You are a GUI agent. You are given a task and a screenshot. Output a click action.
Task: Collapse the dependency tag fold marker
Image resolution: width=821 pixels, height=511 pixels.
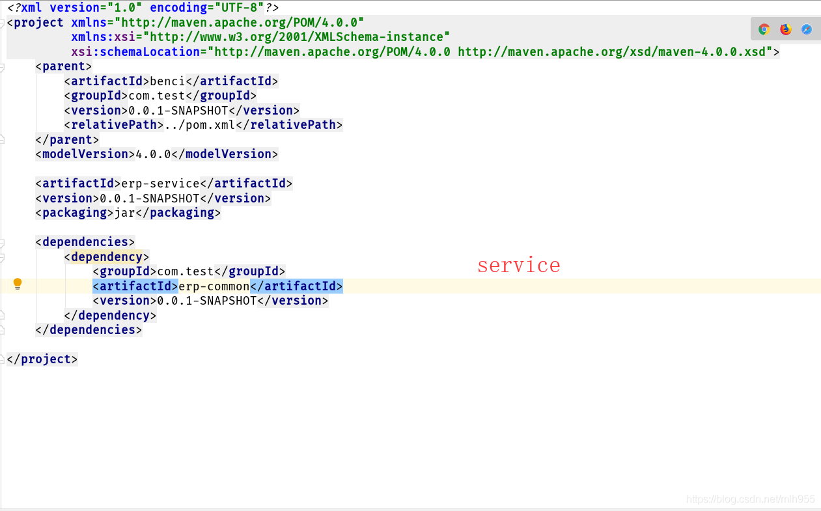(x=2, y=256)
